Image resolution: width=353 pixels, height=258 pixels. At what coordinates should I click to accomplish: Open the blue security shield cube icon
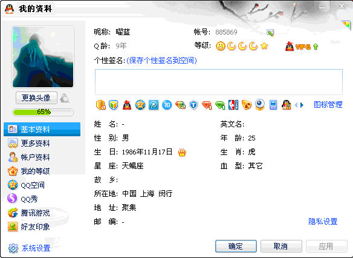tap(114, 105)
